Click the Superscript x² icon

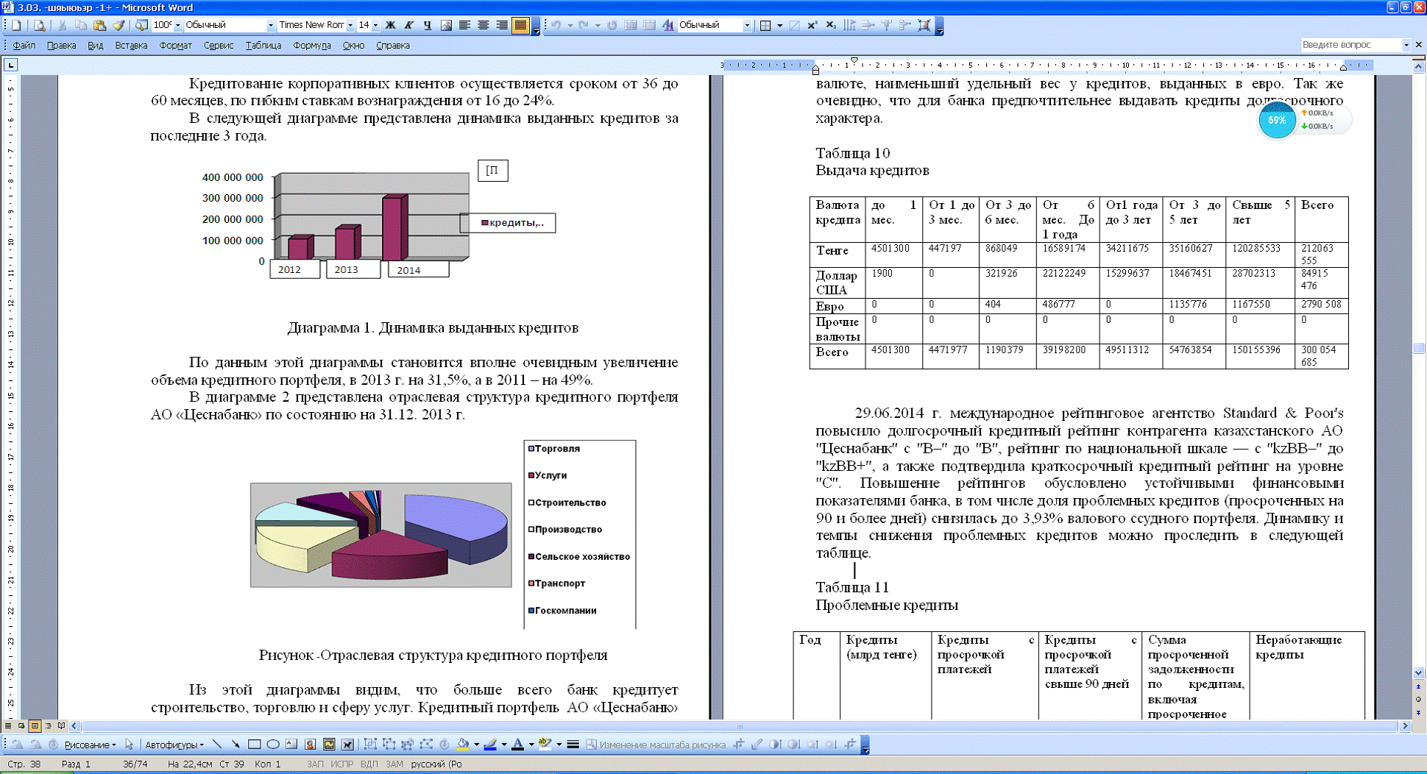click(x=812, y=25)
